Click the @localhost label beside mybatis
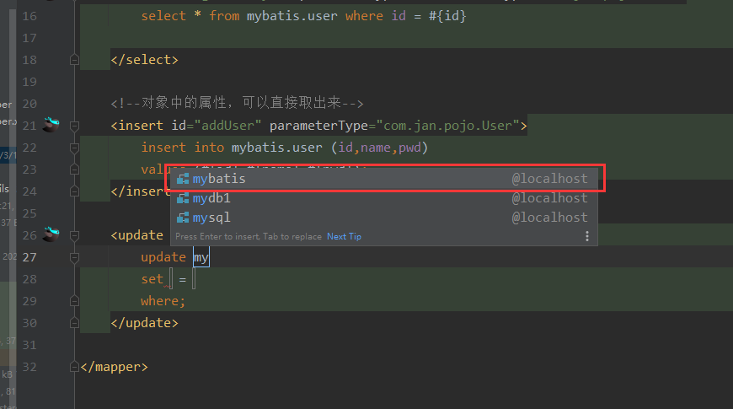 pos(549,180)
